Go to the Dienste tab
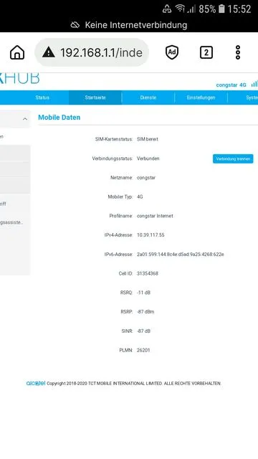258x459 pixels. pos(148,98)
